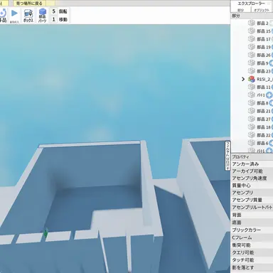The height and width of the screenshot is (273, 273).
Task: Select the 部品 27 tree row label
Action: [264, 119]
